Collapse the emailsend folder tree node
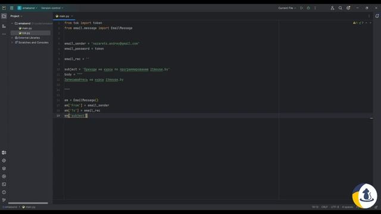The height and width of the screenshot is (214, 381). tap(12, 24)
